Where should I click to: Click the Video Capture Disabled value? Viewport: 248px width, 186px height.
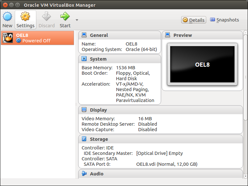(147, 130)
